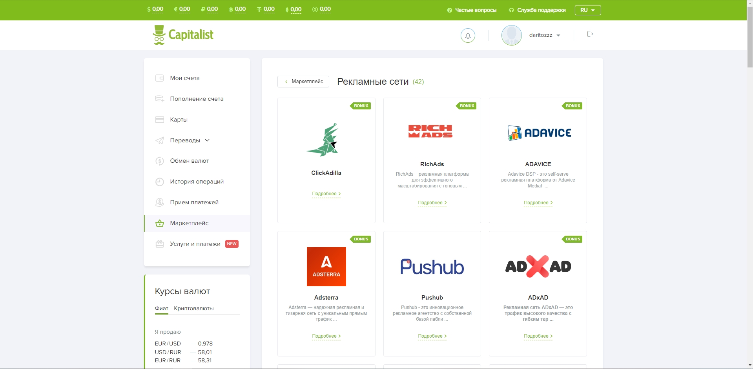
Task: Open the RU language dropdown
Action: 588,10
